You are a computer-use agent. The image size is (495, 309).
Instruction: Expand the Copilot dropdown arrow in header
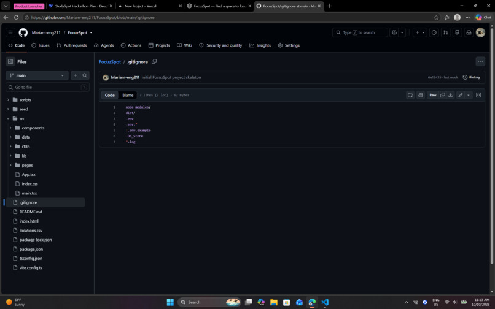pyautogui.click(x=402, y=32)
